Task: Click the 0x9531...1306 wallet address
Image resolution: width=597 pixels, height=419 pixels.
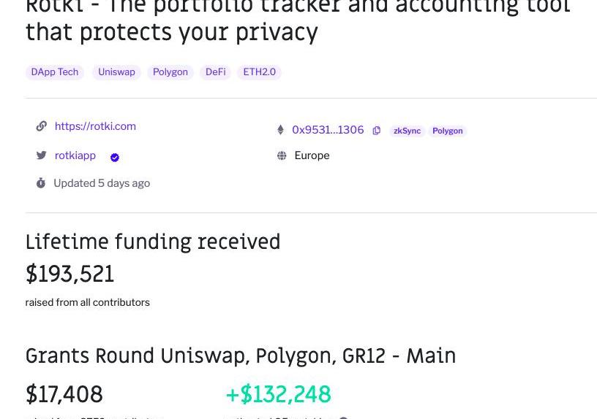Action: tap(328, 130)
